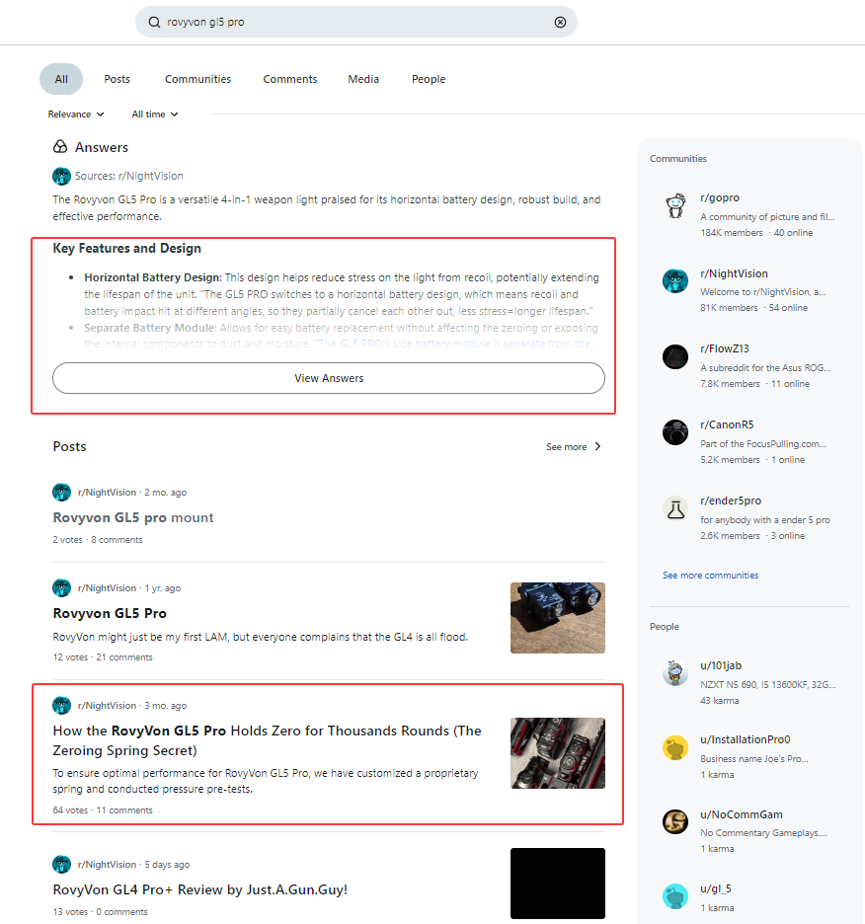
Task: Open the Rovyvon GL5 Pro post thumbnail
Action: click(x=558, y=618)
